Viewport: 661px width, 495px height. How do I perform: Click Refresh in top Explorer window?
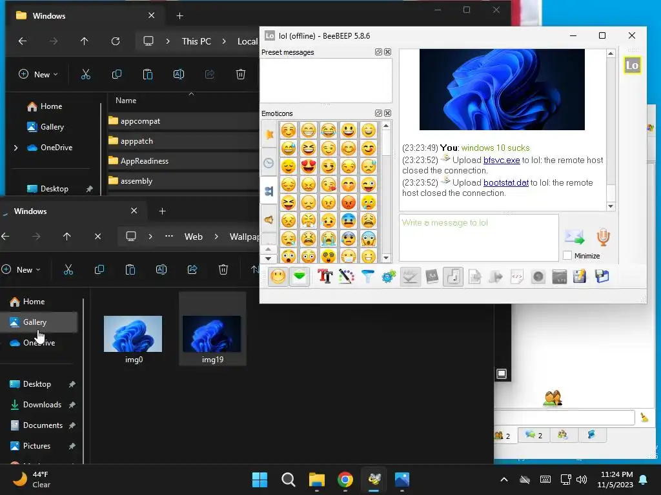tap(116, 41)
